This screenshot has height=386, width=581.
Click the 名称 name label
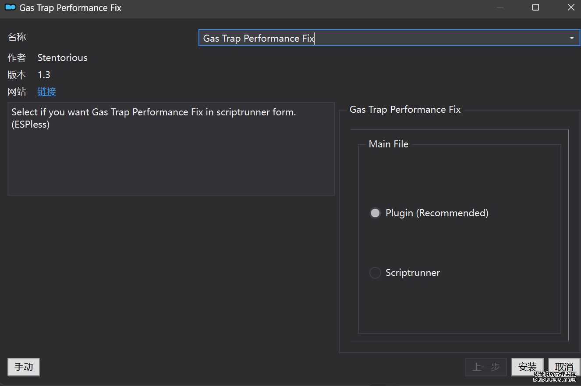17,37
